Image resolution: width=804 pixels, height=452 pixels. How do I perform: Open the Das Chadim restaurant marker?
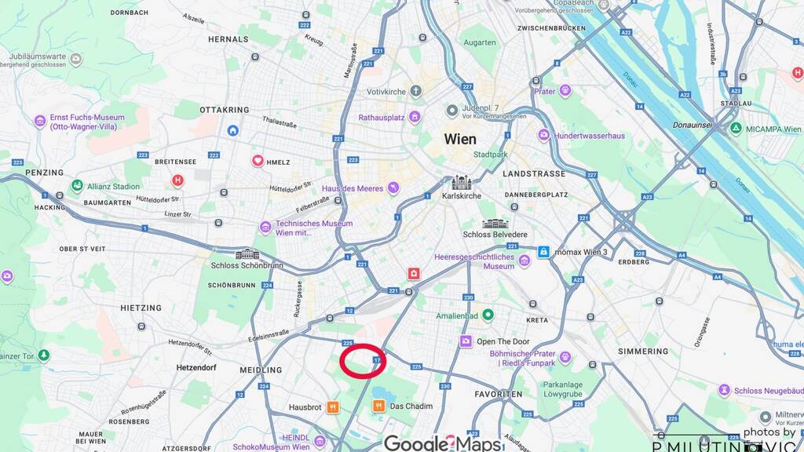point(378,406)
